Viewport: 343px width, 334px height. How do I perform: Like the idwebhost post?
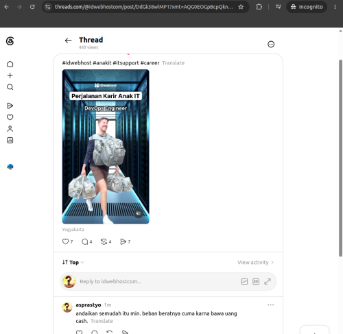point(65,241)
